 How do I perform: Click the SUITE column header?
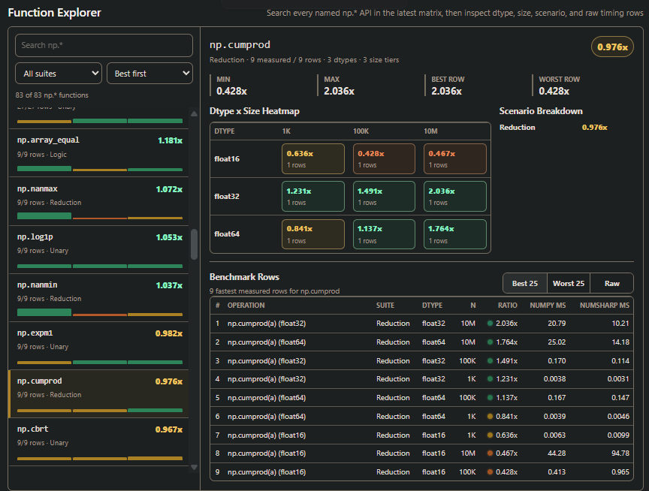(x=385, y=306)
